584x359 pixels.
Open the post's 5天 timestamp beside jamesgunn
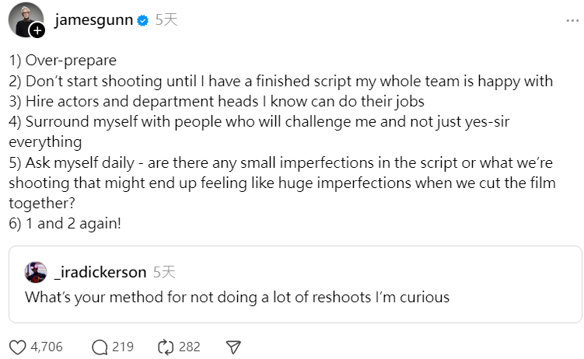[166, 20]
